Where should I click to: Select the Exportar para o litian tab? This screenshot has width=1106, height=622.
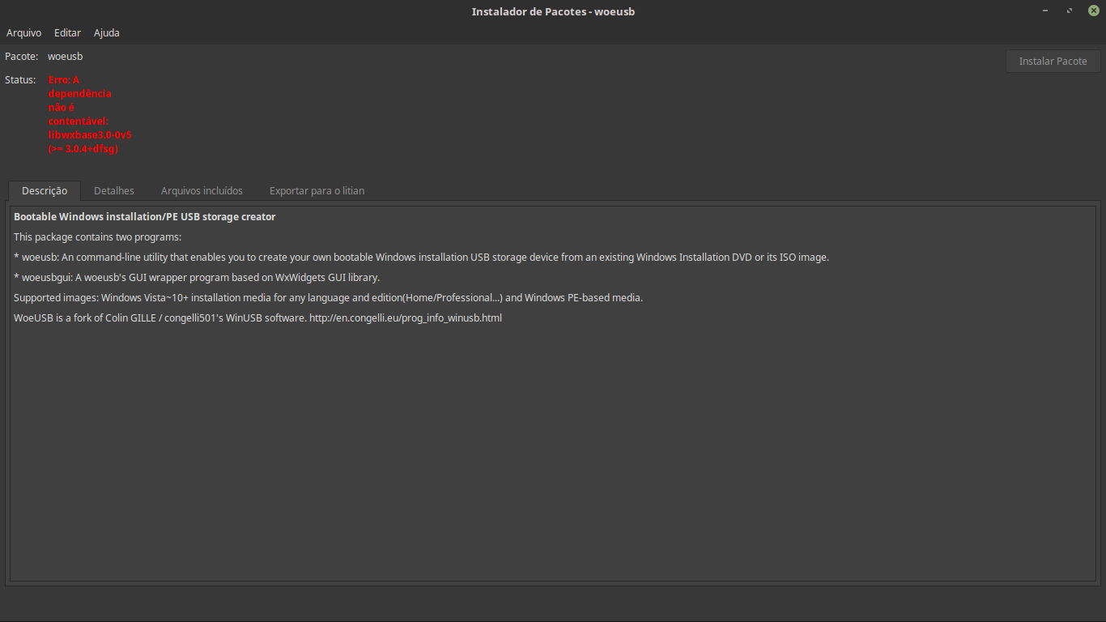[317, 190]
